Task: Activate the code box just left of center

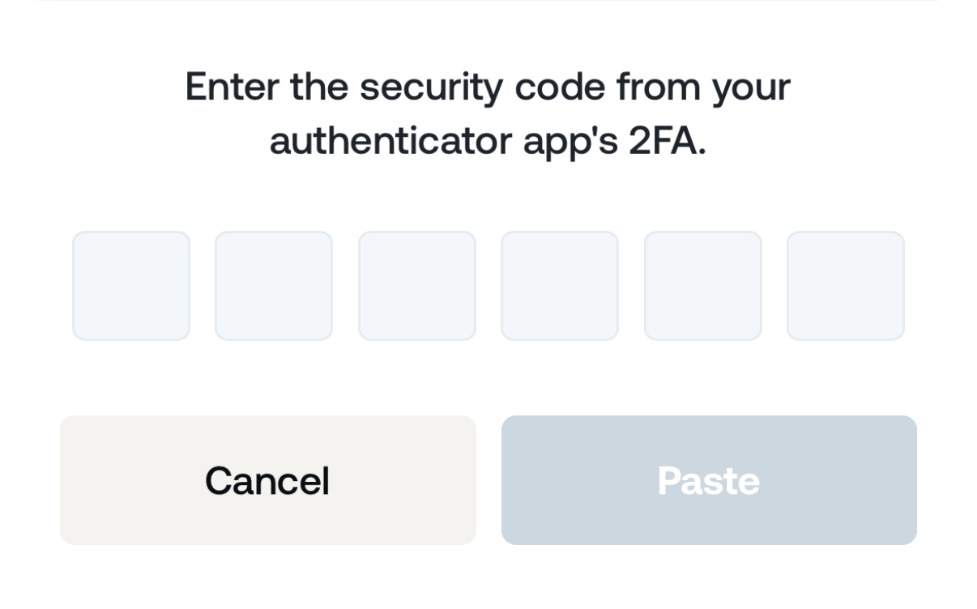Action: (x=417, y=286)
